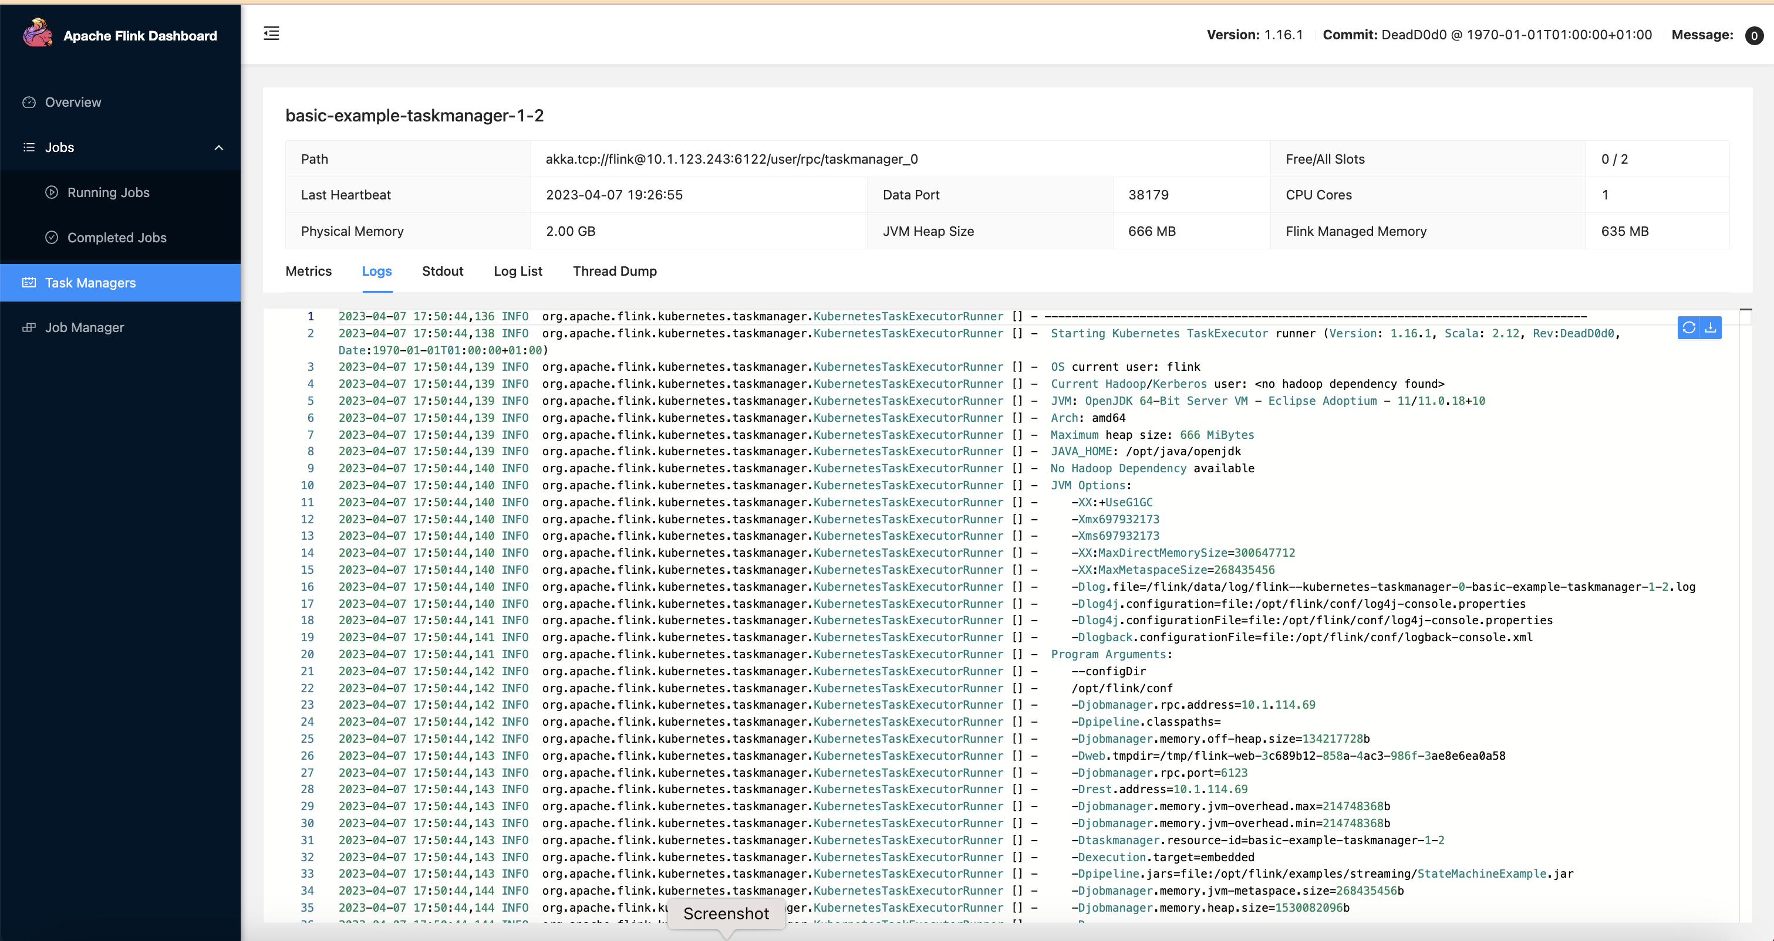
Task: Select Completed Jobs in the sidebar
Action: pos(116,237)
